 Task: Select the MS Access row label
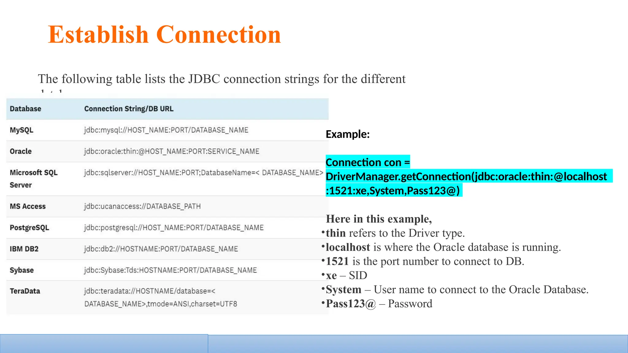28,206
